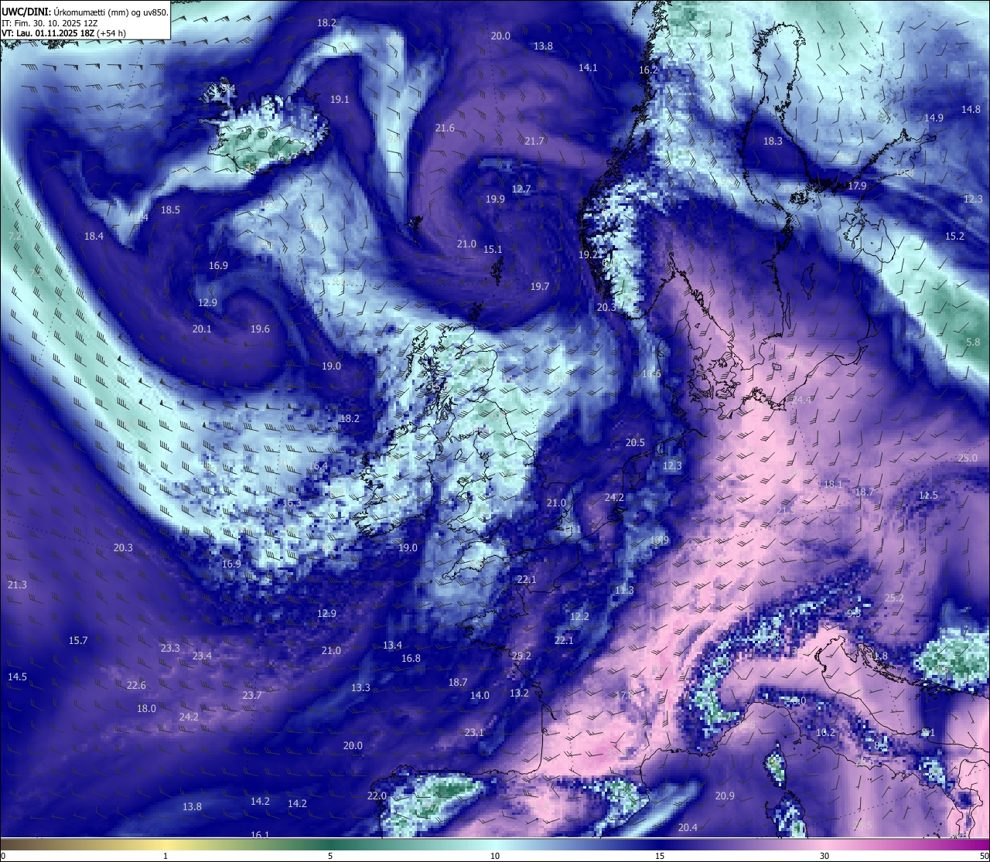Select the 13.4 value label
The image size is (990, 862).
pyautogui.click(x=392, y=646)
